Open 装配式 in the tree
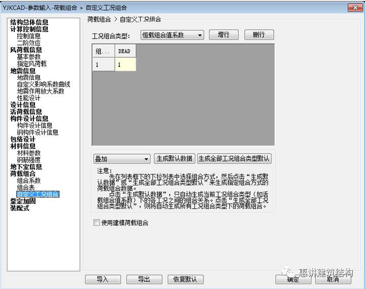 pyautogui.click(x=20, y=208)
